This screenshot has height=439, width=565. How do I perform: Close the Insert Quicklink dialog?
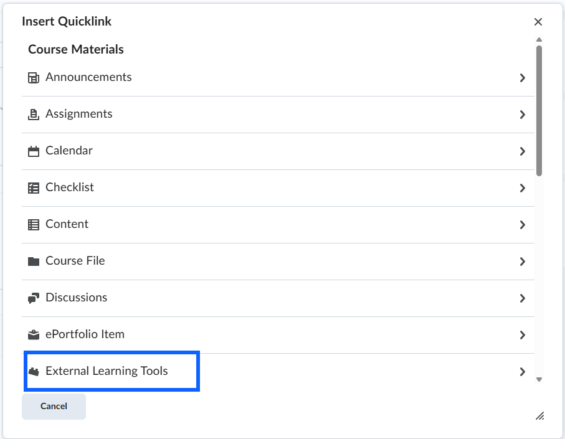(538, 22)
